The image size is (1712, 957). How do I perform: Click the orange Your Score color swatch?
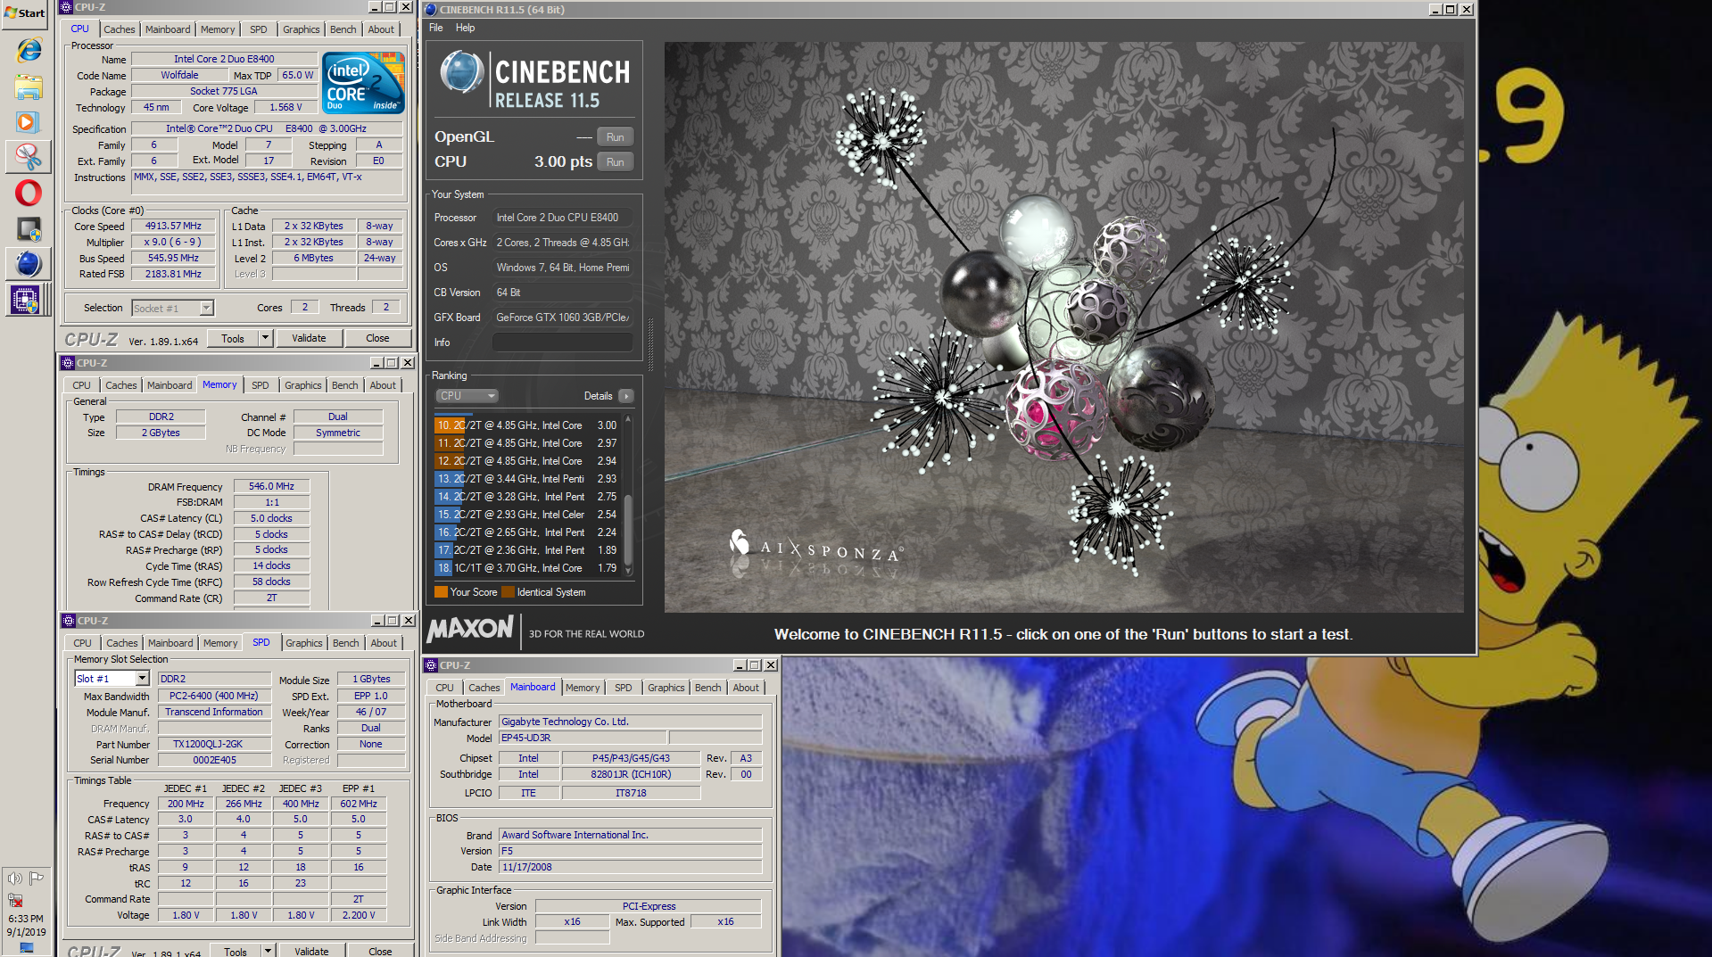tap(441, 592)
